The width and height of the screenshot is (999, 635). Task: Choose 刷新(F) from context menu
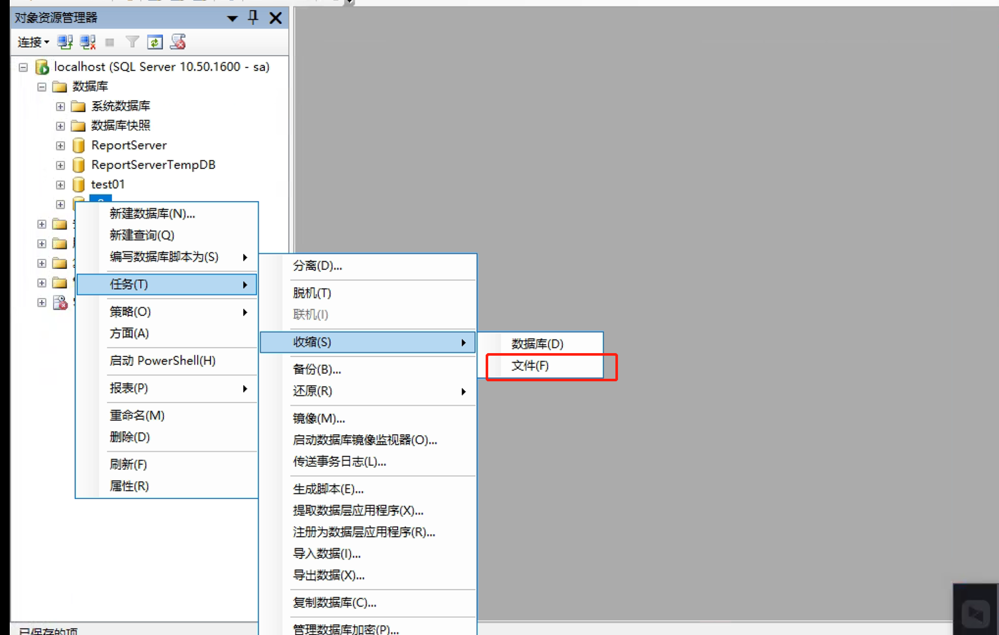tap(167, 464)
